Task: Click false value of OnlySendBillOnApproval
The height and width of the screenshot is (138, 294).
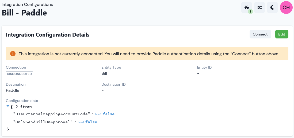Action: tap(91, 122)
